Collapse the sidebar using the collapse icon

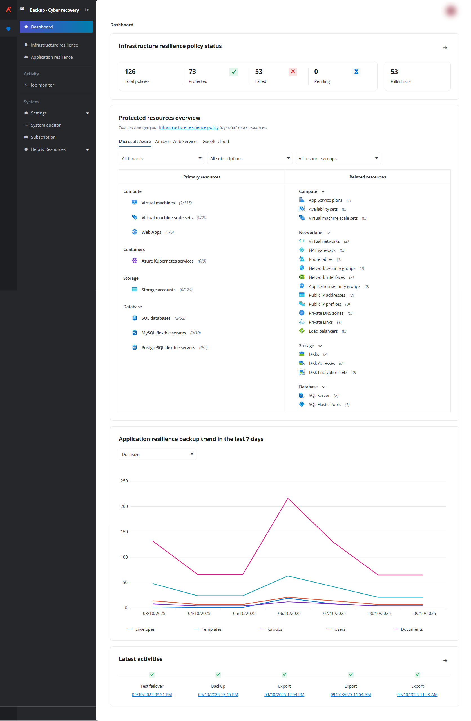(x=87, y=10)
